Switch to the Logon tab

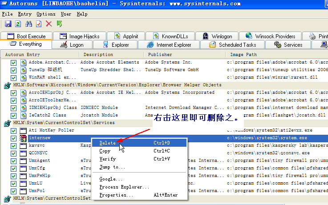[72, 45]
